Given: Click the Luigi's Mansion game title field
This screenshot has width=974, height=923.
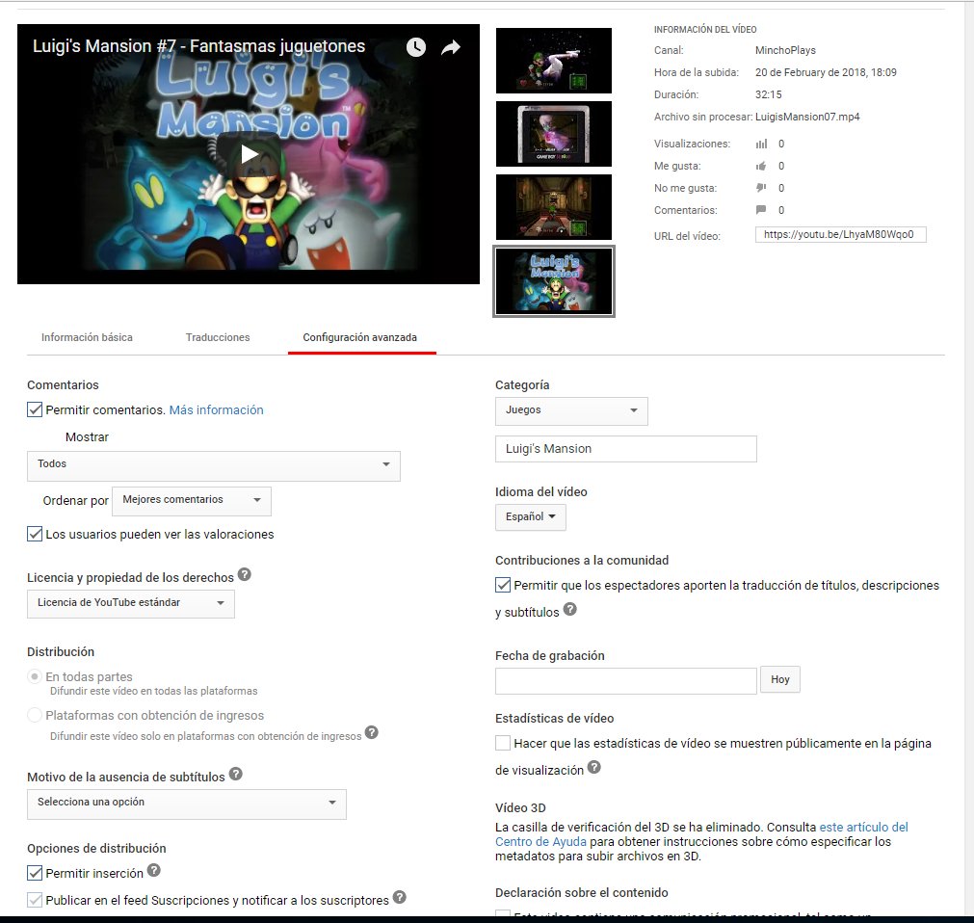Looking at the screenshot, I should [x=626, y=449].
